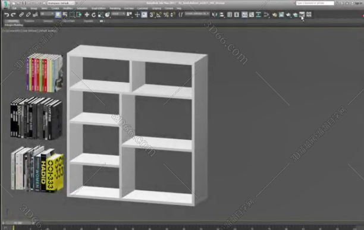Click the Select and Manipulate icon
The width and height of the screenshot is (364, 230).
tap(137, 15)
